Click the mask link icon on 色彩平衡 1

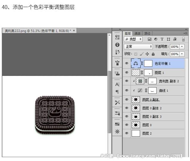tap(142, 63)
